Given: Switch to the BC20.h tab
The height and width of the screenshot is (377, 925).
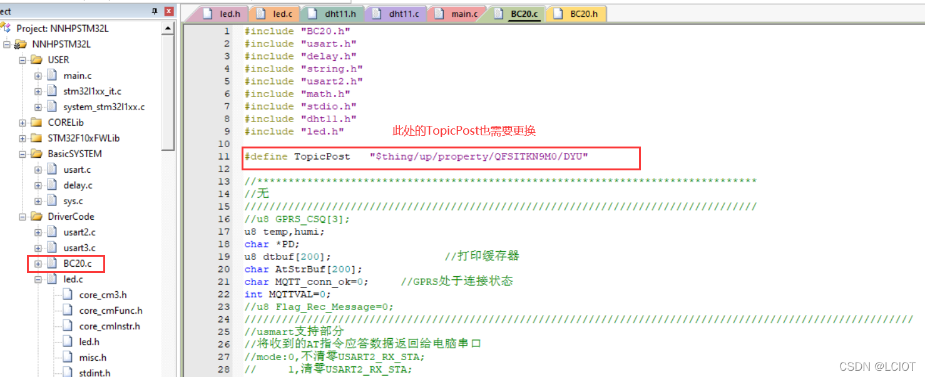Looking at the screenshot, I should coord(576,14).
